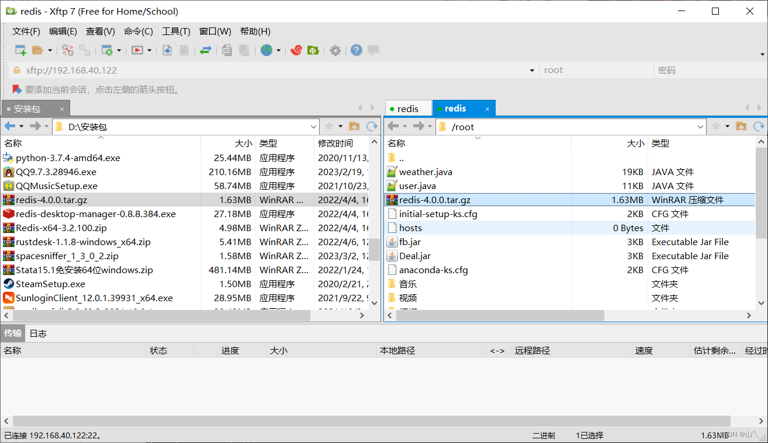
Task: Click the 密码 password field
Action: coord(710,70)
